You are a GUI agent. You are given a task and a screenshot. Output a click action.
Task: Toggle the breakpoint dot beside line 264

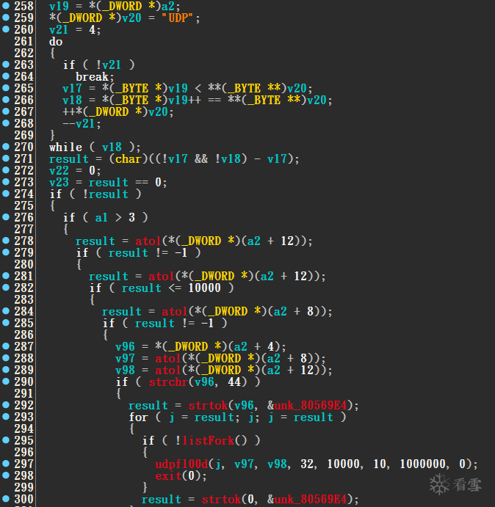tap(5, 76)
